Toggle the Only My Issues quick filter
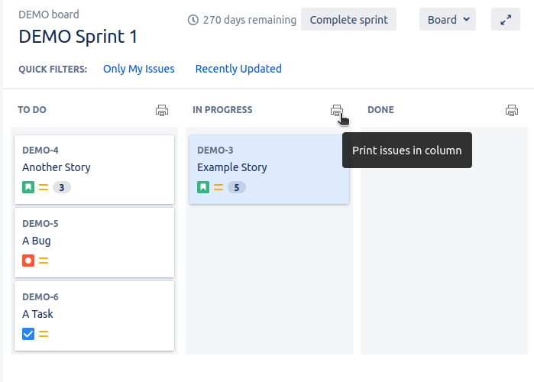Viewport: 534px width, 382px height. tap(138, 69)
